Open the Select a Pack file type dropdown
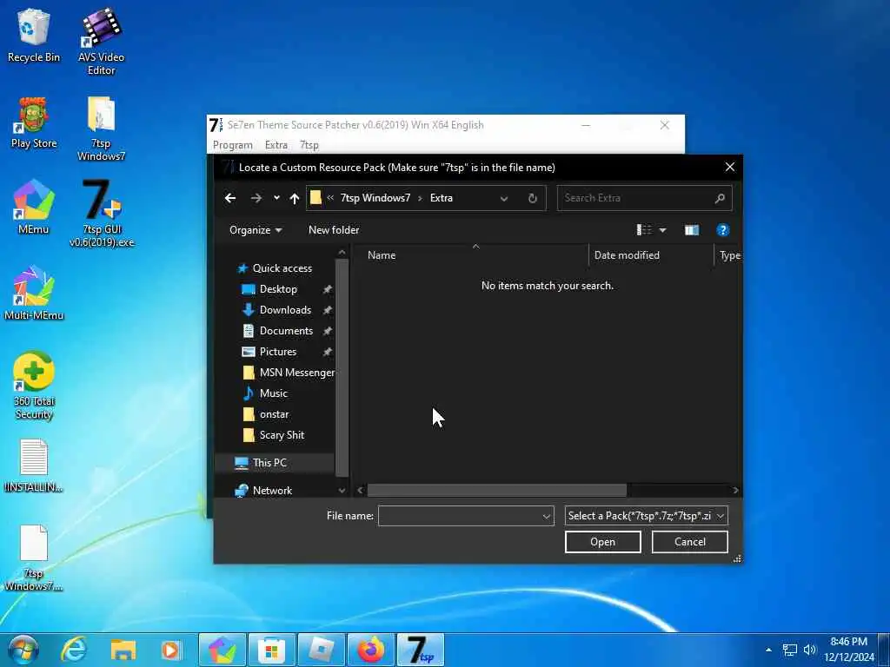The width and height of the screenshot is (890, 667). point(646,516)
